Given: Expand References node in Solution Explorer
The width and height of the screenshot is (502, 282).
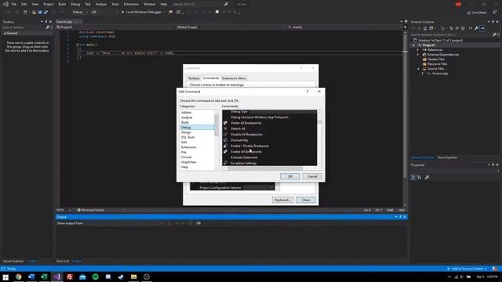Looking at the screenshot, I should (x=418, y=50).
